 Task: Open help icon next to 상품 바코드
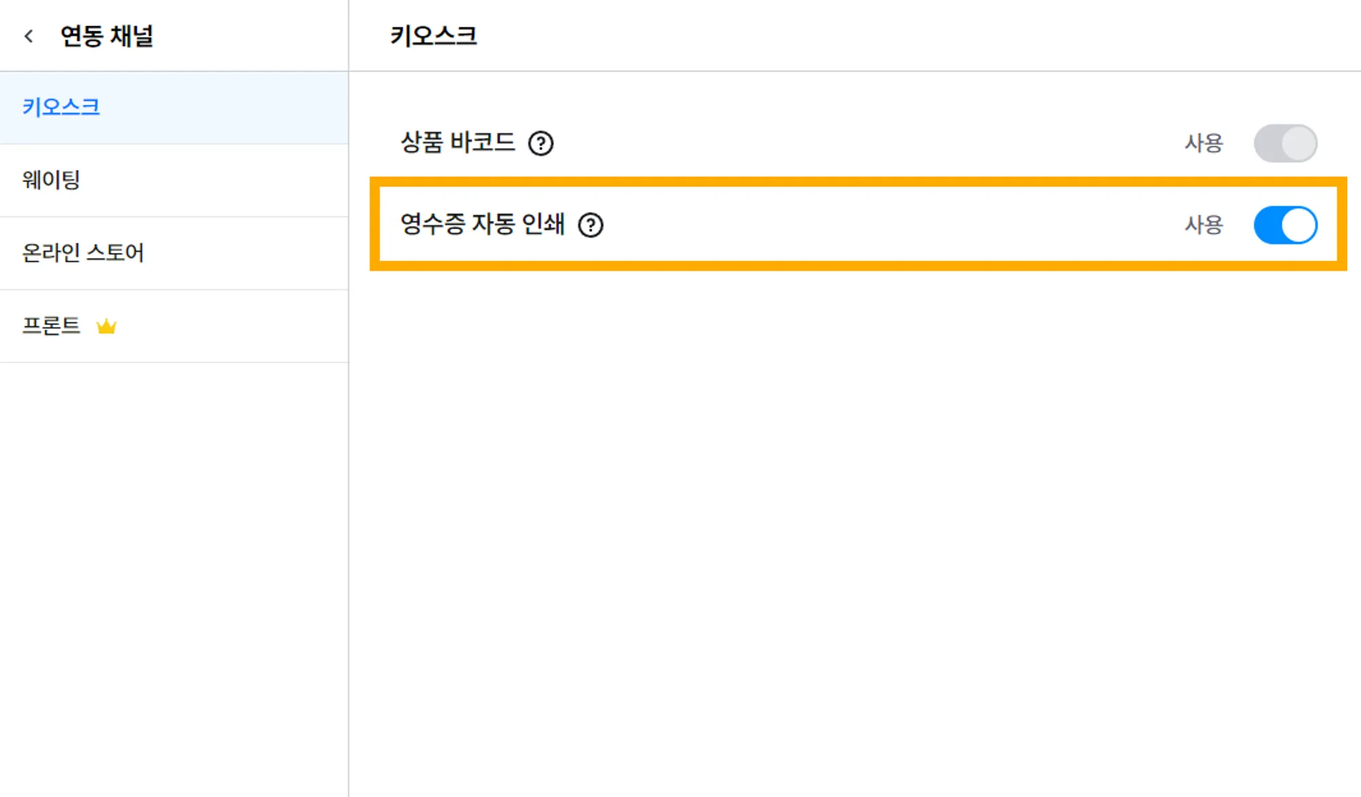pyautogui.click(x=541, y=143)
